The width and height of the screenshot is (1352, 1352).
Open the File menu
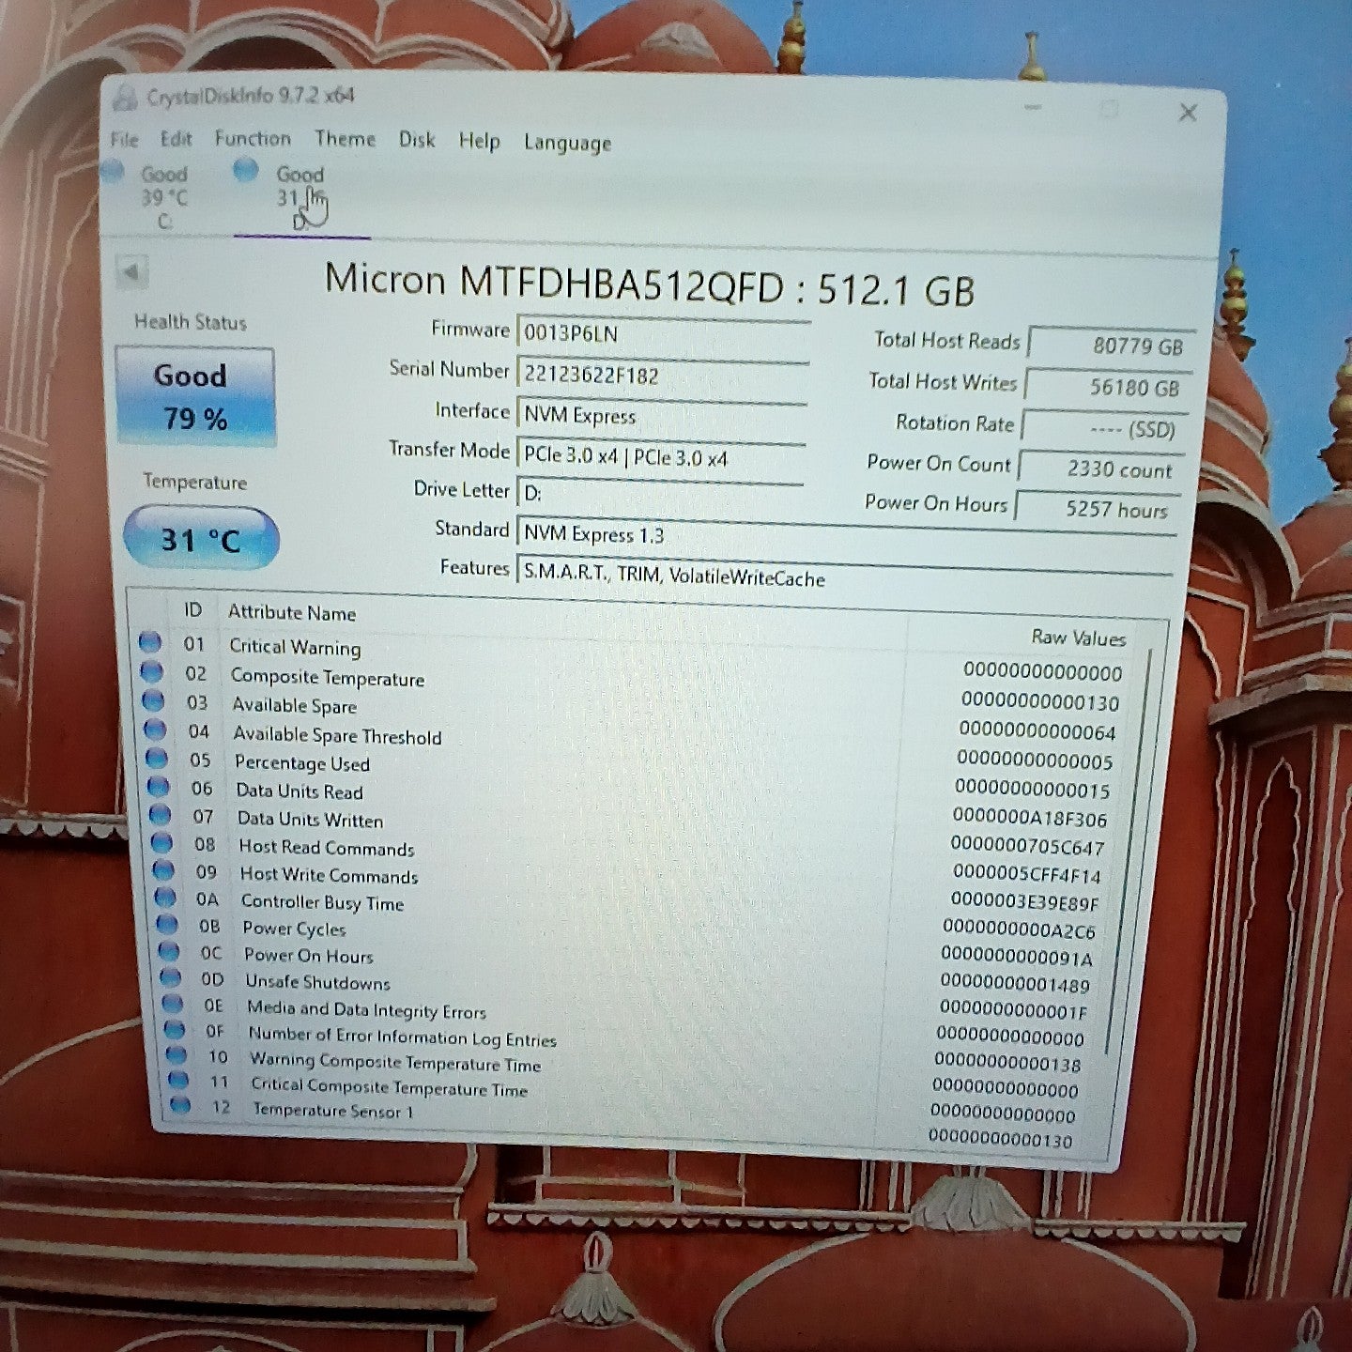click(x=124, y=140)
